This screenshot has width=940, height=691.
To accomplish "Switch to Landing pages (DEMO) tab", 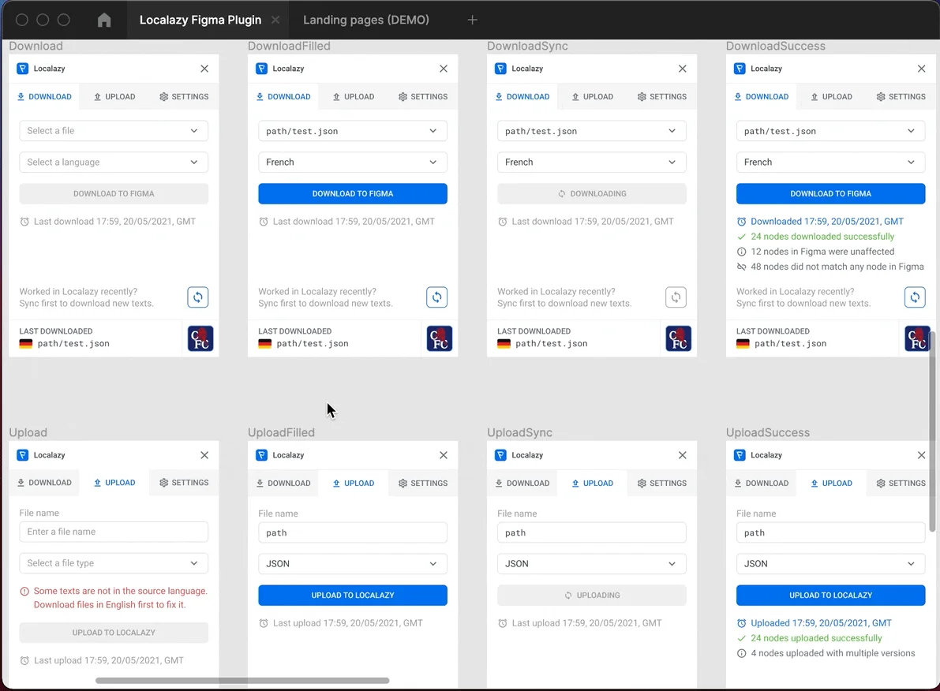I will (x=365, y=20).
